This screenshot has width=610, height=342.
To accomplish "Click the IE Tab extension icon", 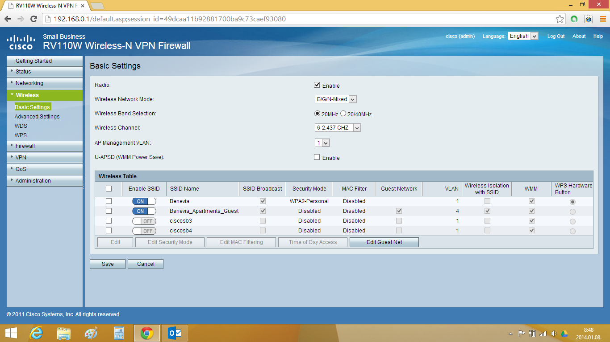I will click(588, 19).
